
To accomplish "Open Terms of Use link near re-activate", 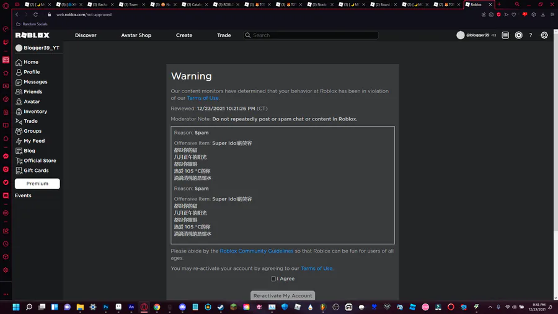I will click(317, 269).
